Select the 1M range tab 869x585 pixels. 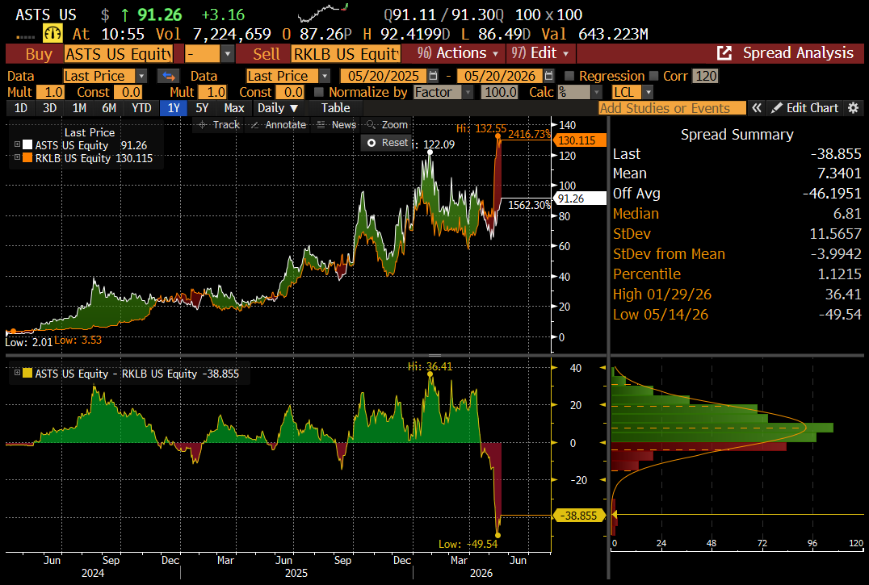click(79, 108)
